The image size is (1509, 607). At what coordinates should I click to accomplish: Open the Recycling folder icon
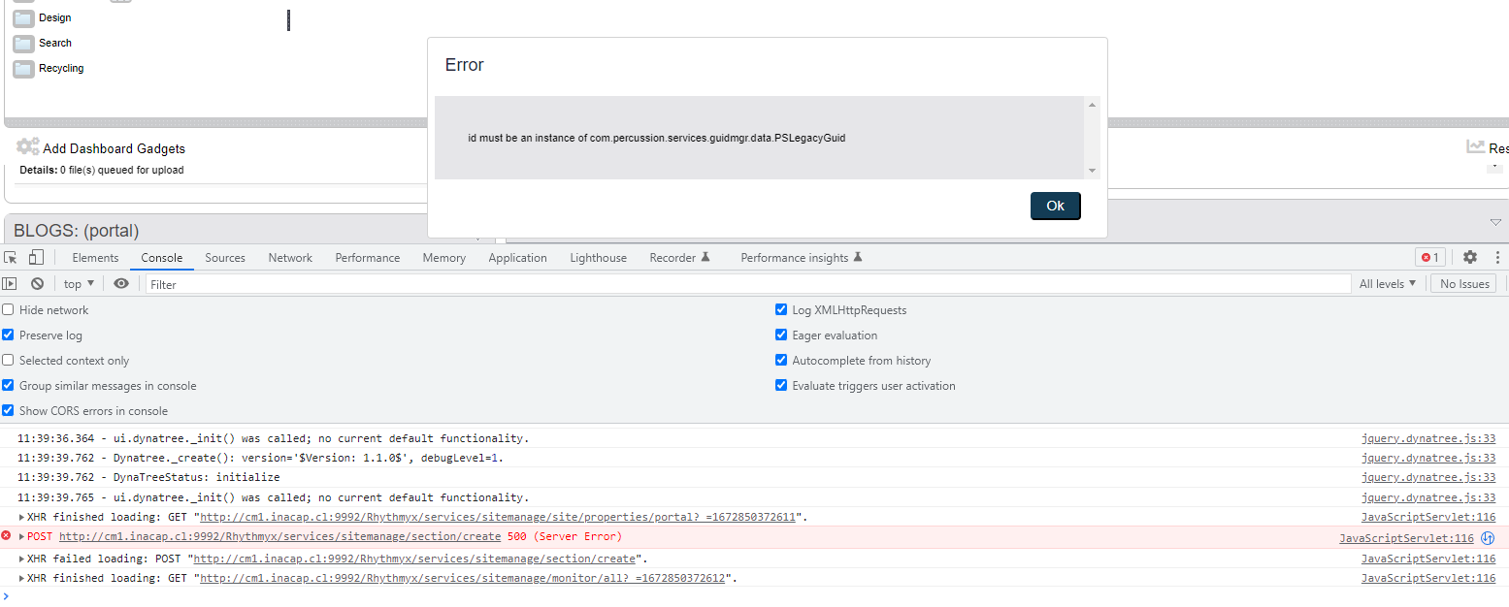click(22, 68)
